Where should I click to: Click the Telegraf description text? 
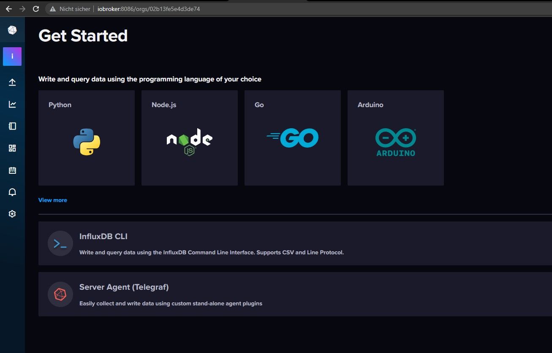171,303
